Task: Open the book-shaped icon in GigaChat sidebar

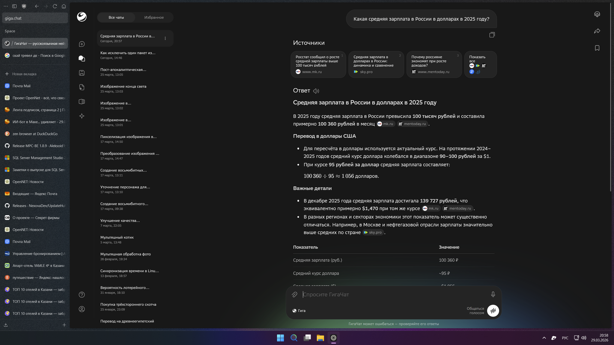Action: click(82, 102)
